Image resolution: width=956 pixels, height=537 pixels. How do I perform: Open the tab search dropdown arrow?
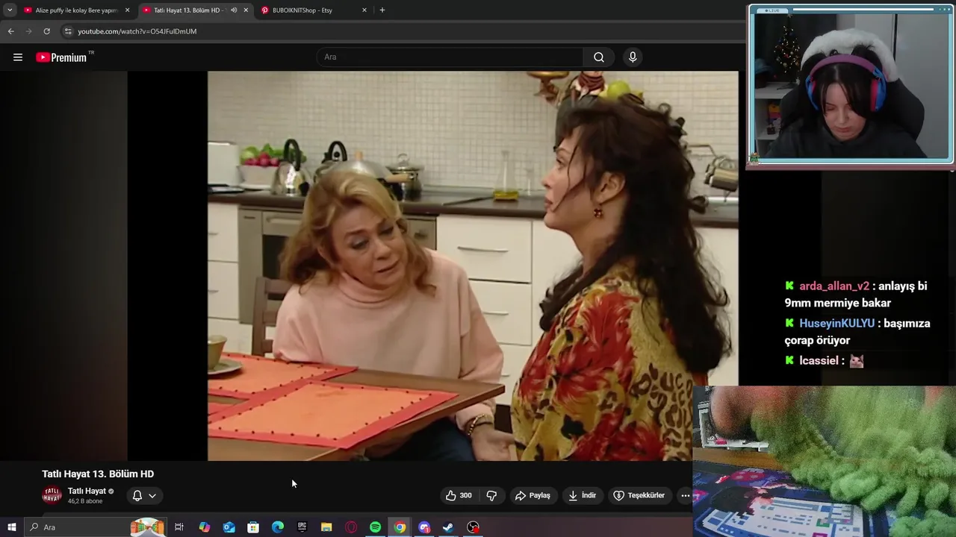[x=10, y=10]
